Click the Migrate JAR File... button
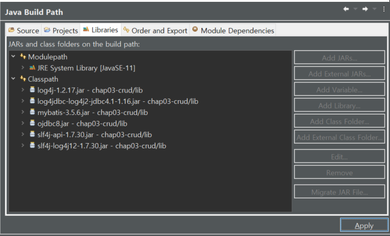 [x=339, y=192]
